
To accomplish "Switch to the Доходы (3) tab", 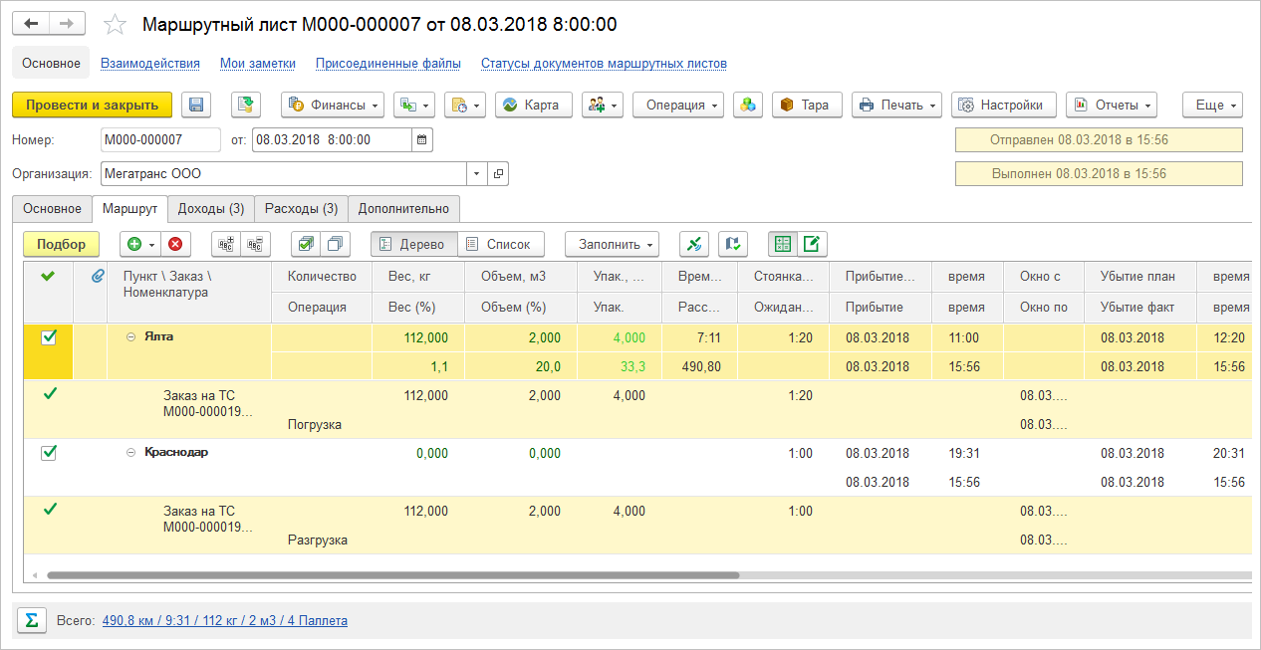I will coord(210,209).
